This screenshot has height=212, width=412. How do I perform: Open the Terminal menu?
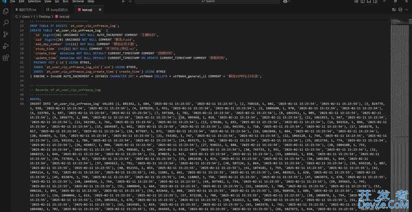tap(78, 1)
